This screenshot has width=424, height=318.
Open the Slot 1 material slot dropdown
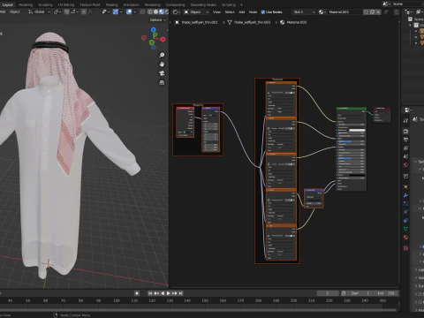point(304,11)
